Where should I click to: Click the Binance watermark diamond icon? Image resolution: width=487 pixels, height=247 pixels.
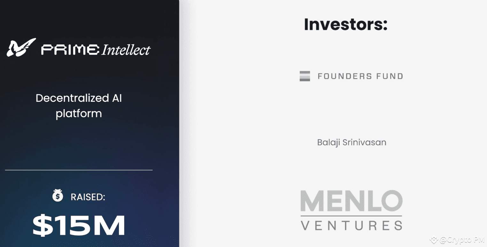(x=434, y=240)
